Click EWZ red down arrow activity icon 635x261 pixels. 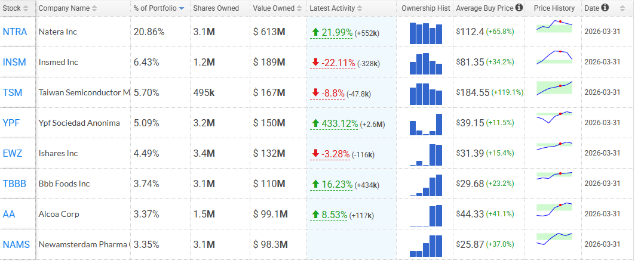315,154
